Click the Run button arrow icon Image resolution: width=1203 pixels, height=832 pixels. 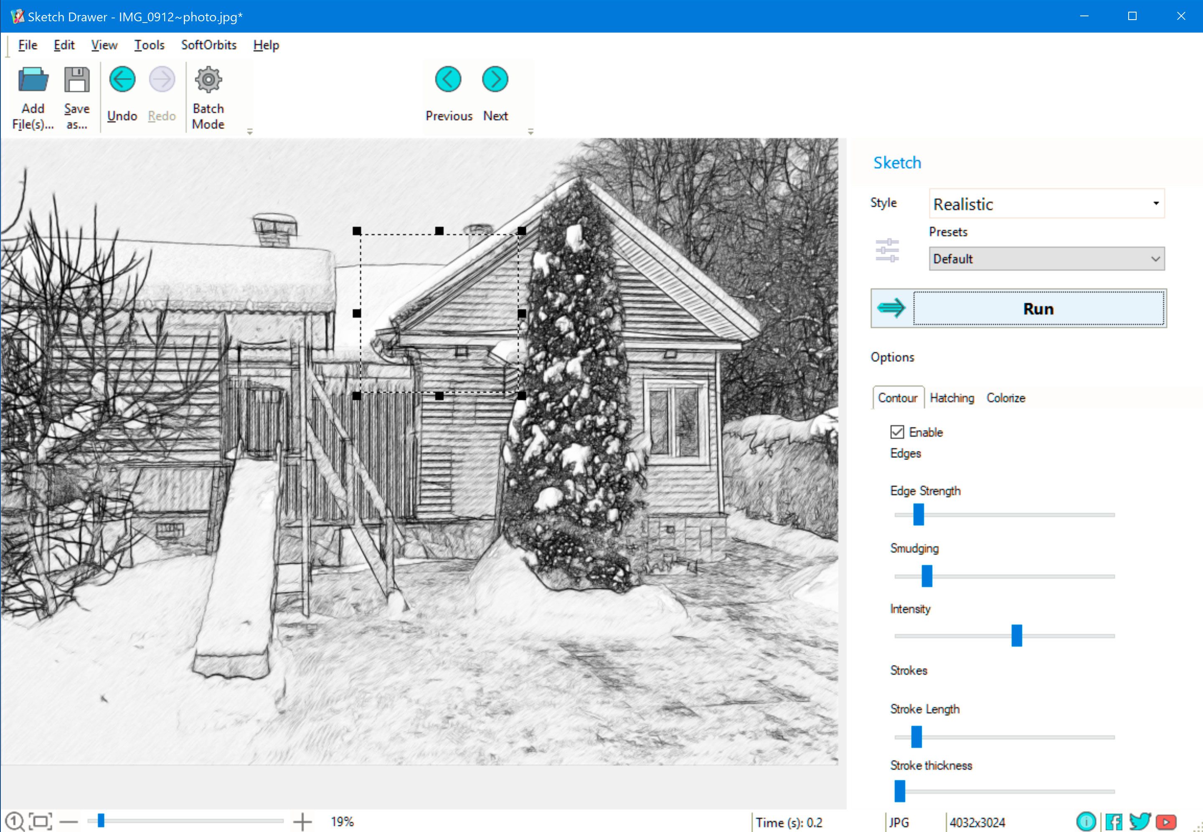tap(891, 308)
